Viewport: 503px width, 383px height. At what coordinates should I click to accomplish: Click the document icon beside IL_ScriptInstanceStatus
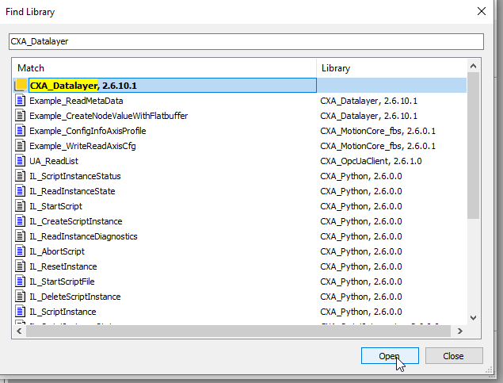pos(21,176)
